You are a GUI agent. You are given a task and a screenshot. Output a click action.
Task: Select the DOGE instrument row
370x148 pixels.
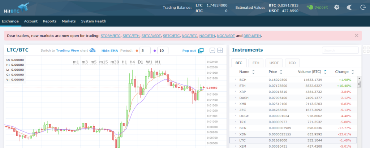pos(293,116)
